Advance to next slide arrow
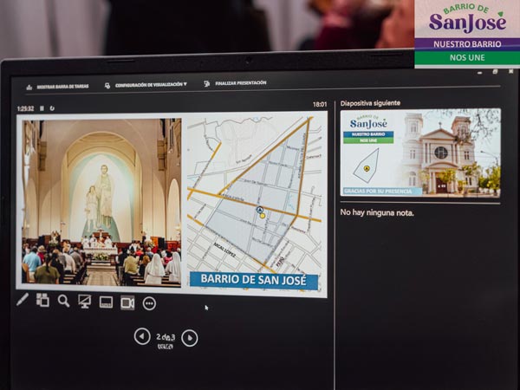 [190, 338]
